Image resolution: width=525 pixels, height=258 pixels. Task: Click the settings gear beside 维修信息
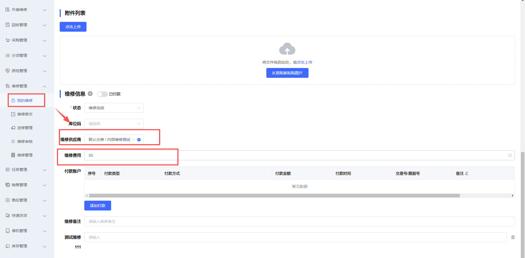[x=90, y=94]
